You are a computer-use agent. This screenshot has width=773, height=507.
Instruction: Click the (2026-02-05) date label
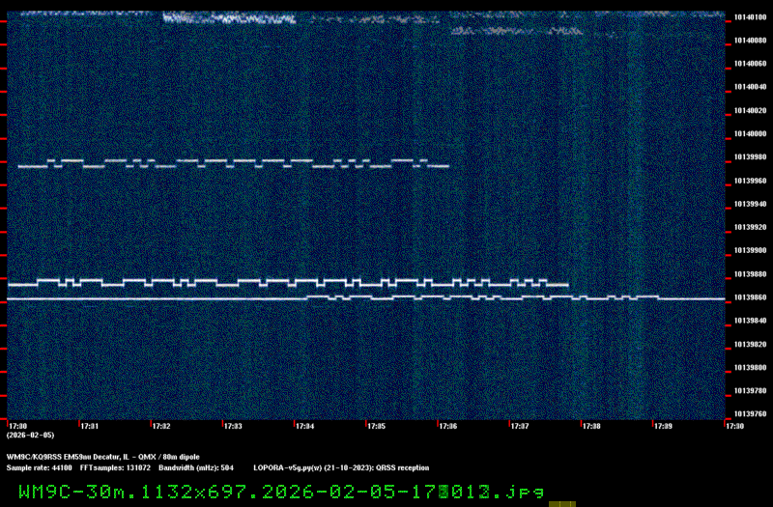[x=31, y=436]
